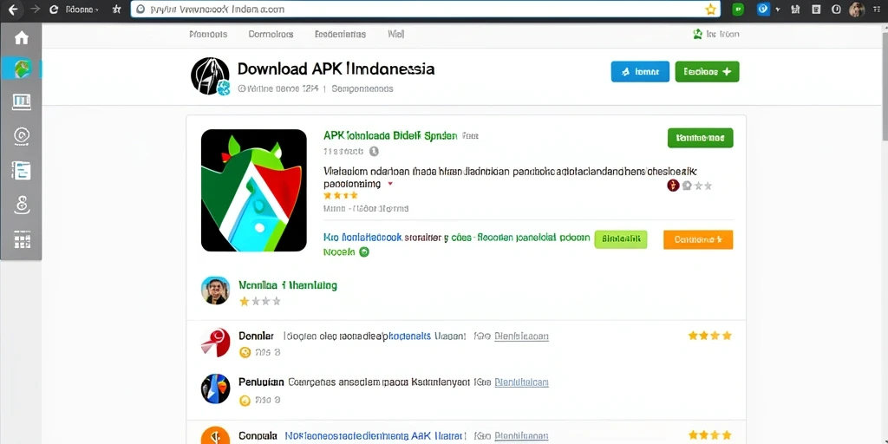Viewport: 888px width, 444px height.
Task: Click the yellow circle icon under Donnlar
Action: [245, 352]
